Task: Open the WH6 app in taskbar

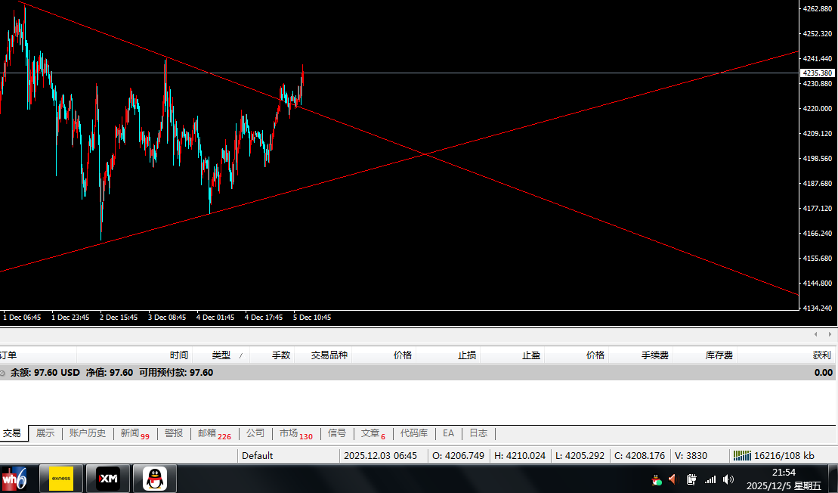Action: (x=14, y=479)
